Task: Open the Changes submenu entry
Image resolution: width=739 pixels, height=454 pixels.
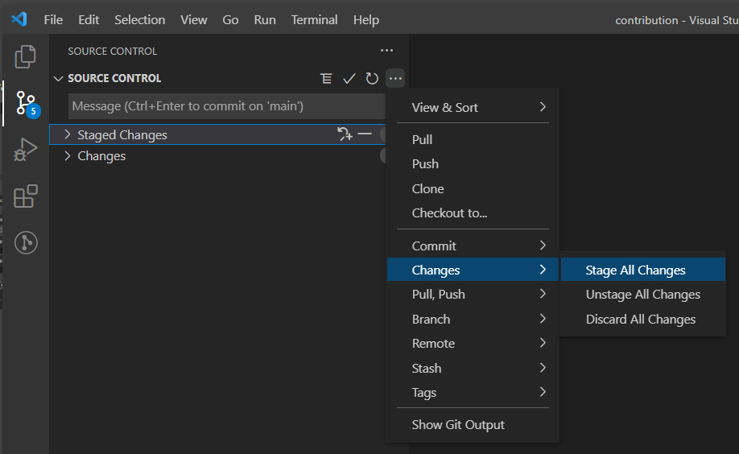Action: (473, 270)
